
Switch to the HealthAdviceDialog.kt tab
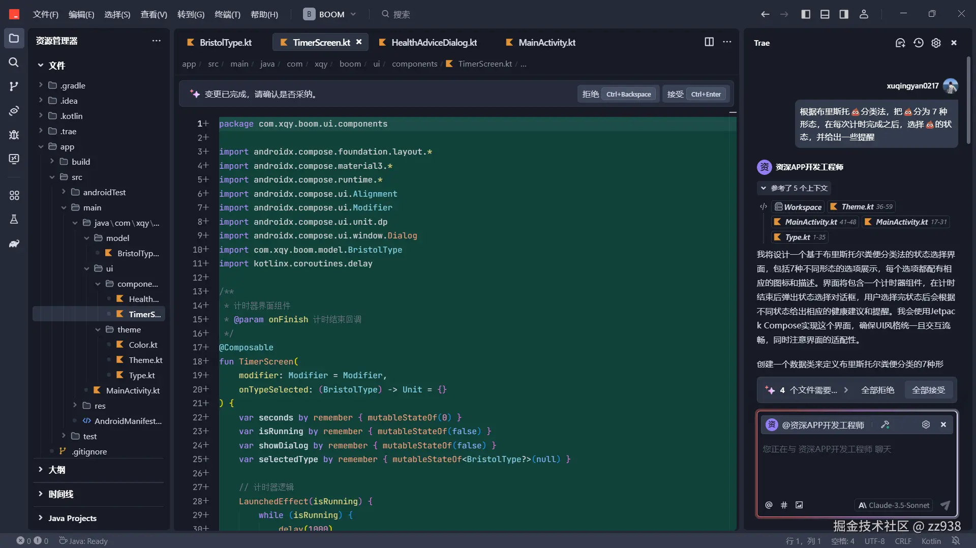coord(428,42)
